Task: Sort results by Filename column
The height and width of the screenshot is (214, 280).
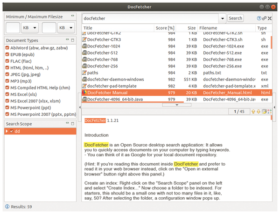Action: 227,28
